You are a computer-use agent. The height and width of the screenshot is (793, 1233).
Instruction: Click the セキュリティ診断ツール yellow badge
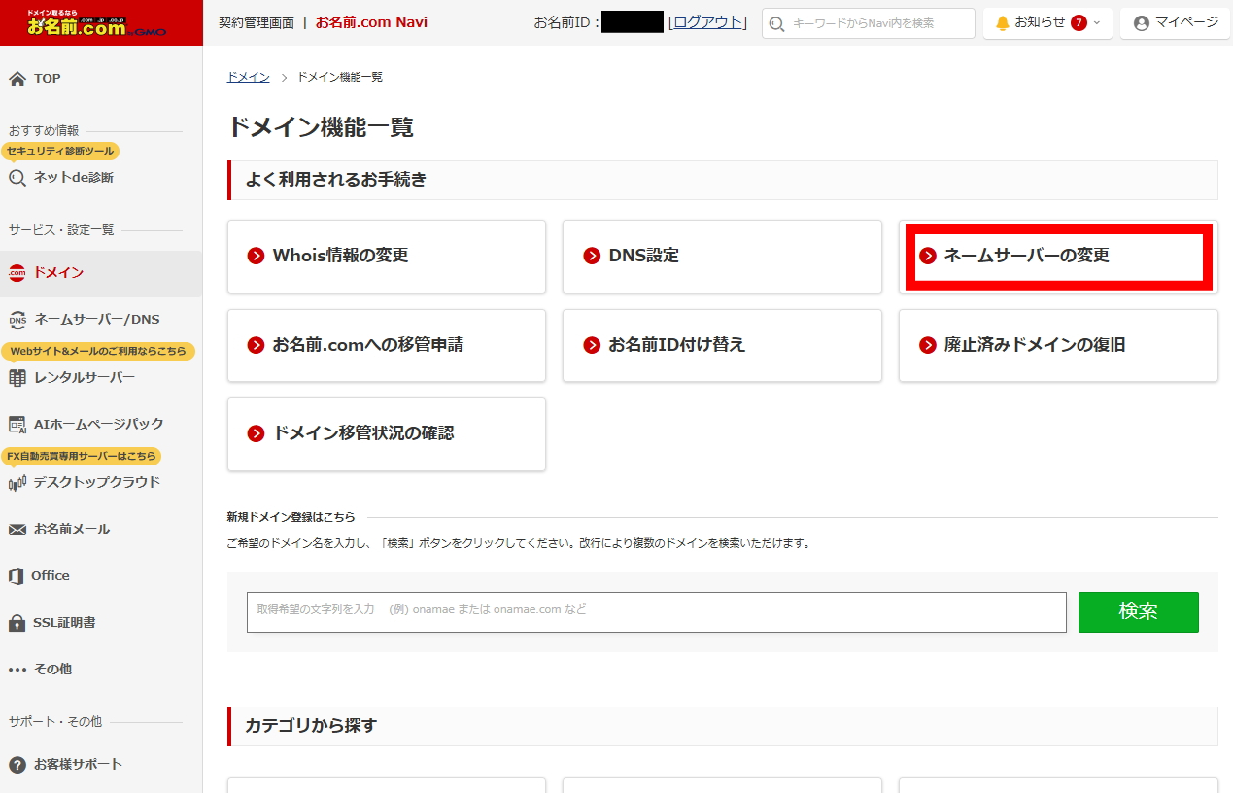click(x=60, y=152)
